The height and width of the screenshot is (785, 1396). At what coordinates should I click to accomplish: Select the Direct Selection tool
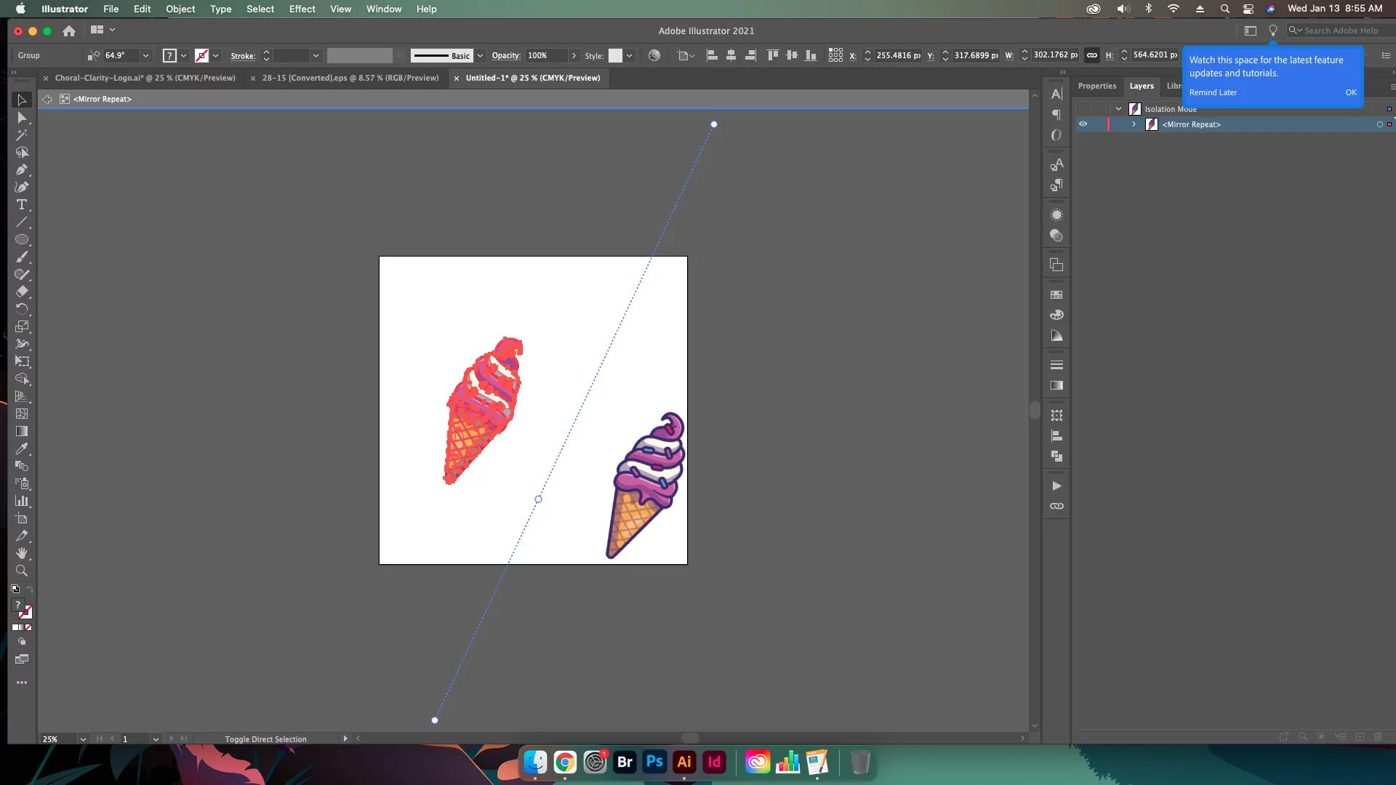(21, 118)
